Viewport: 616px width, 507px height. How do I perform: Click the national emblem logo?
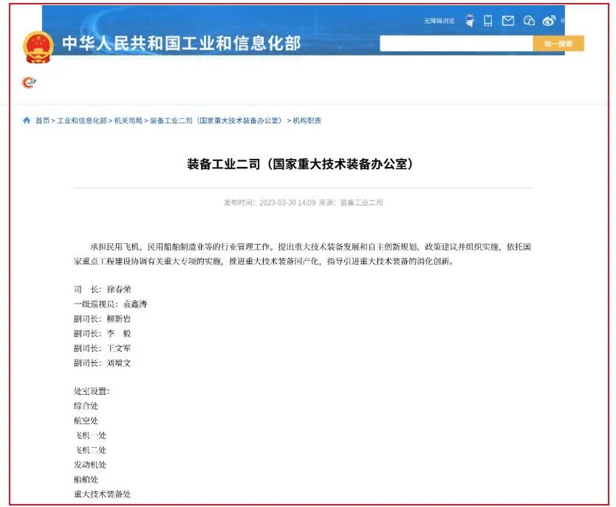point(38,47)
